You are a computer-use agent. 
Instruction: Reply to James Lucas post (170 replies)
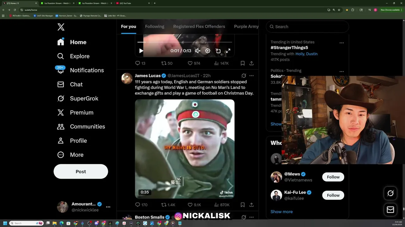[141, 205]
